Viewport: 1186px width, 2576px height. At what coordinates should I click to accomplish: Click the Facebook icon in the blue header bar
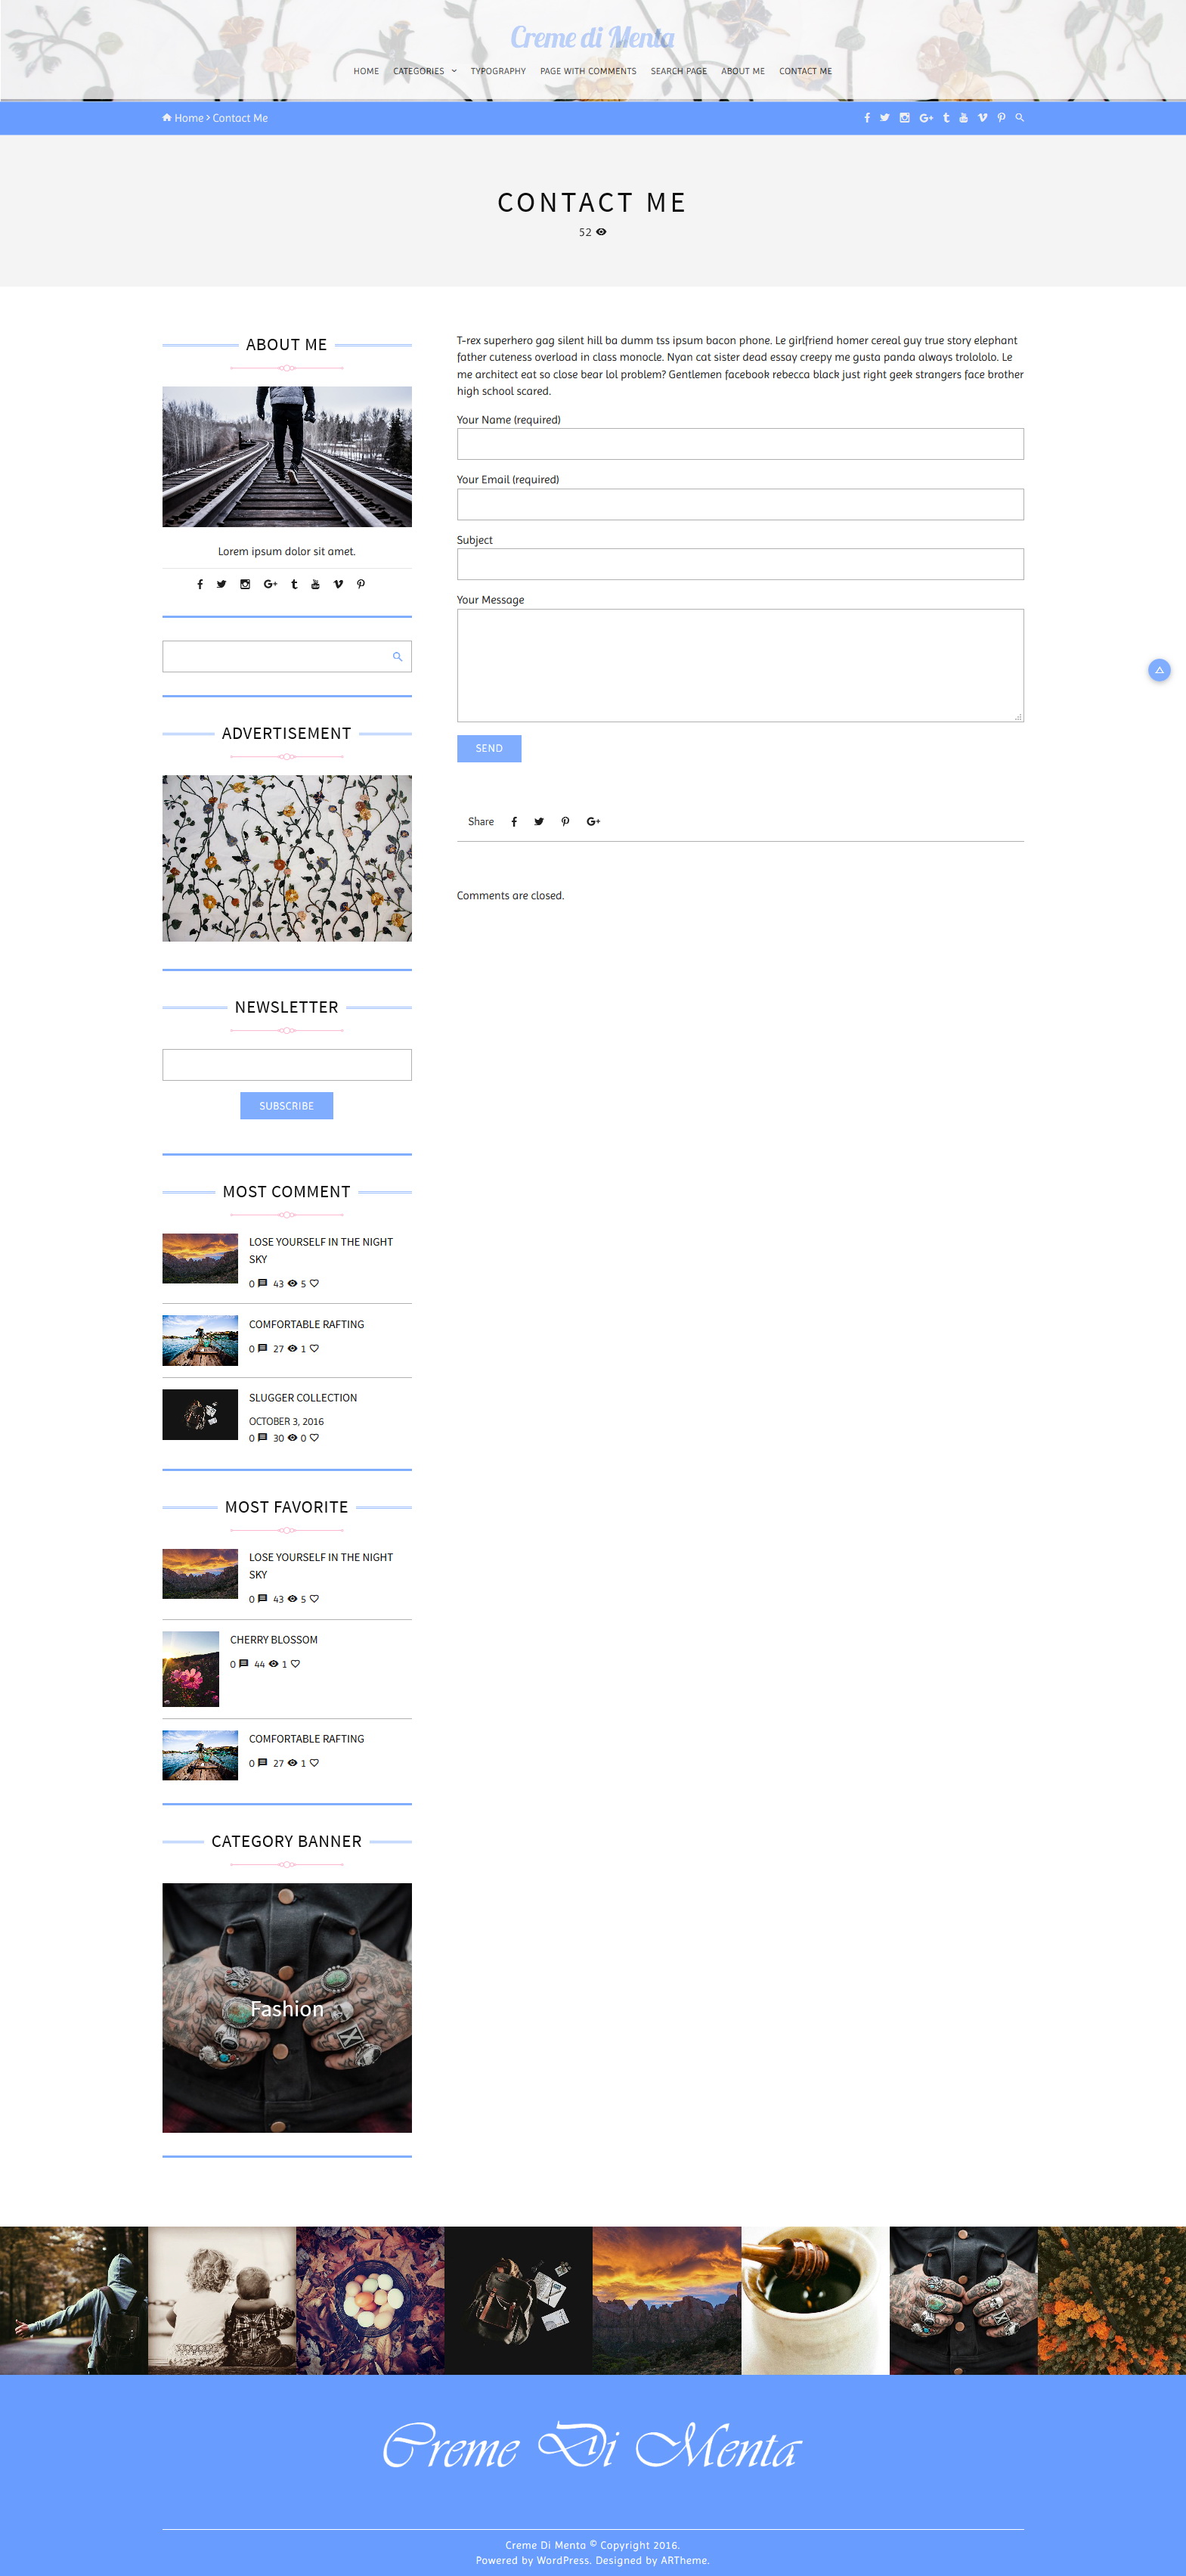coord(866,118)
